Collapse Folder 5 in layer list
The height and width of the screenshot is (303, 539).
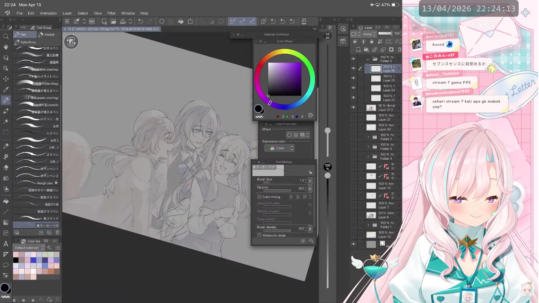click(368, 59)
